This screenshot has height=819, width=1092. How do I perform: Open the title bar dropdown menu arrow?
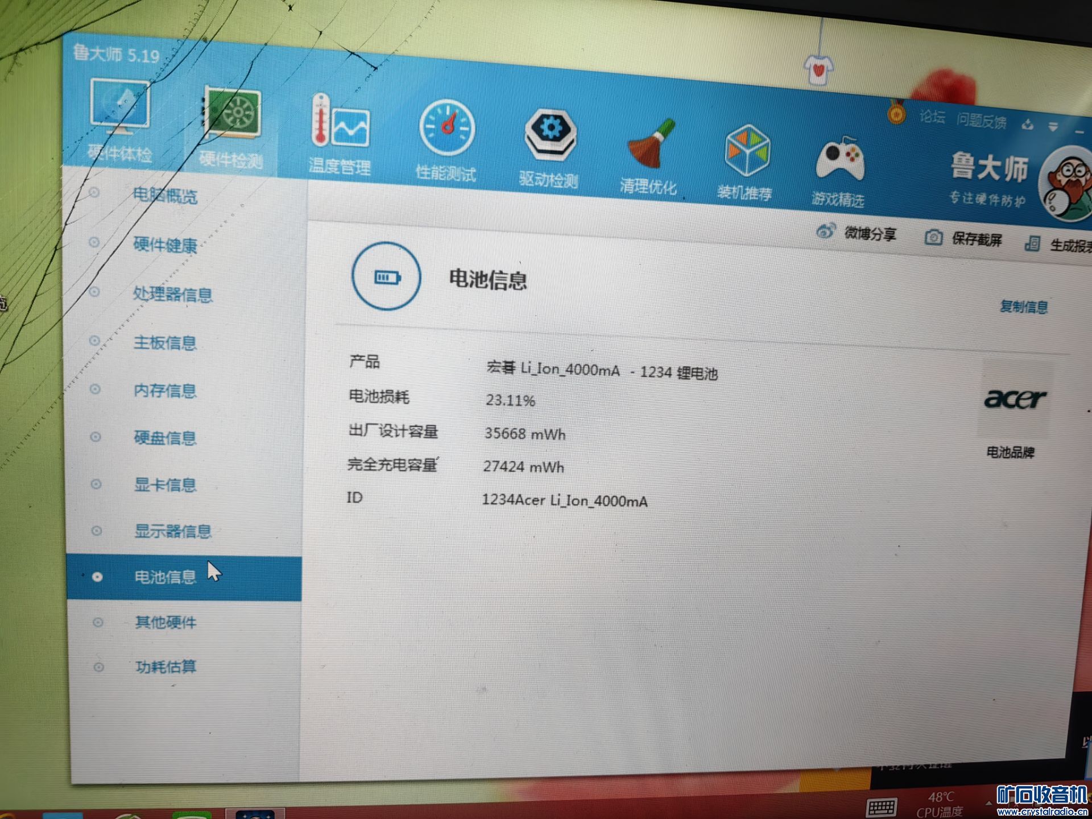tap(1053, 127)
